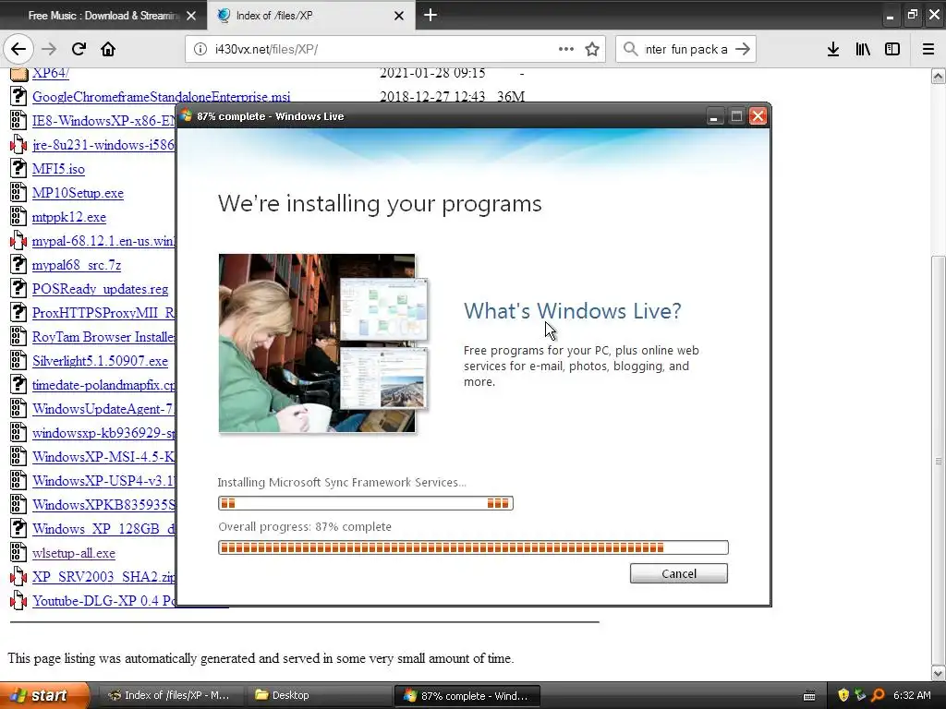Download wlsetup-all.exe
This screenshot has height=709, width=946.
74,553
